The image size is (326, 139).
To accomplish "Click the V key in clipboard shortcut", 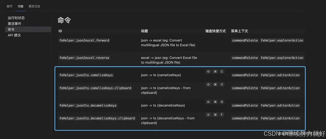I will pos(221,84).
